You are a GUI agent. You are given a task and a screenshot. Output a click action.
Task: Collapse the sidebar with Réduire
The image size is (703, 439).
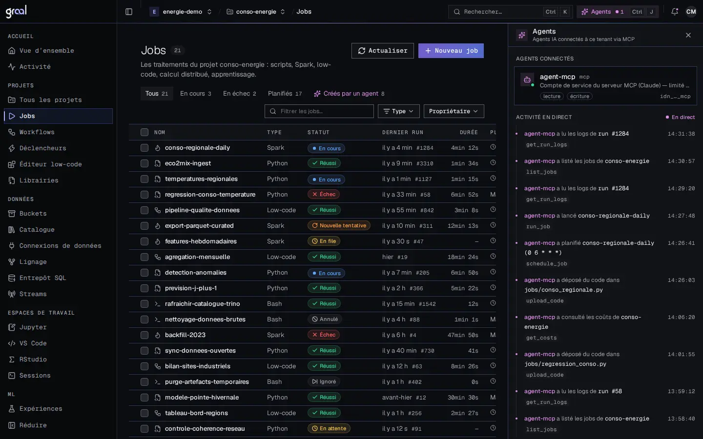[58, 425]
